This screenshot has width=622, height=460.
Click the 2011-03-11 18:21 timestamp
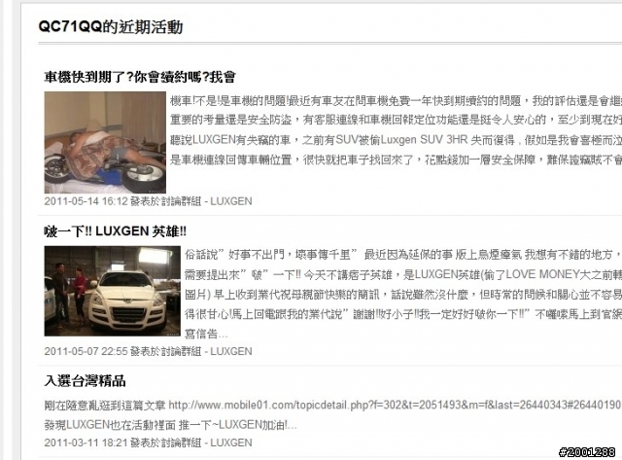coord(86,442)
